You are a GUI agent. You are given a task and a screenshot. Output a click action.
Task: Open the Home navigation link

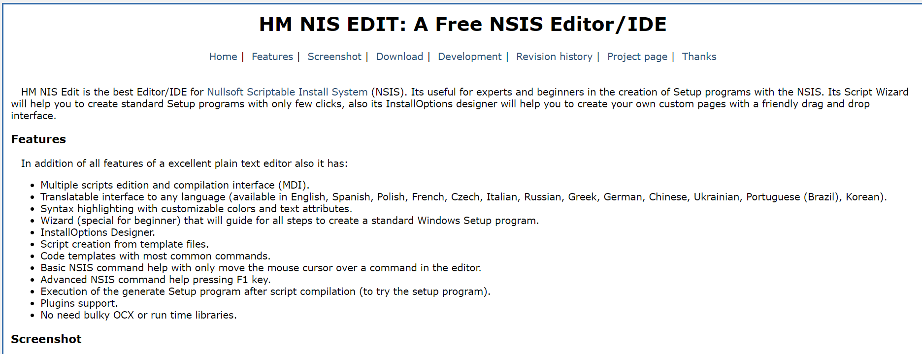coord(223,57)
